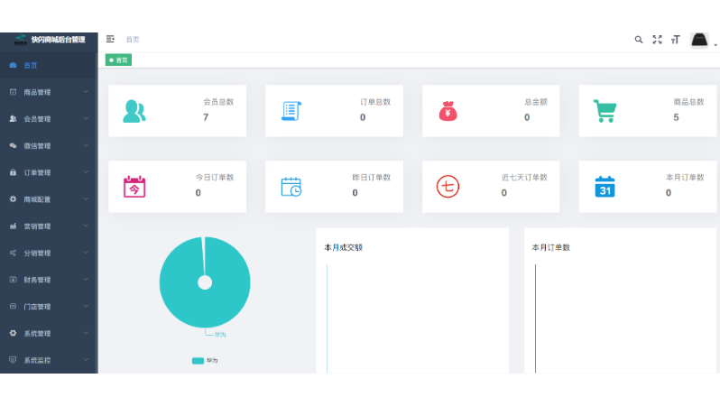Expand the 系统管理 sidebar menu
The width and height of the screenshot is (720, 406).
[49, 333]
